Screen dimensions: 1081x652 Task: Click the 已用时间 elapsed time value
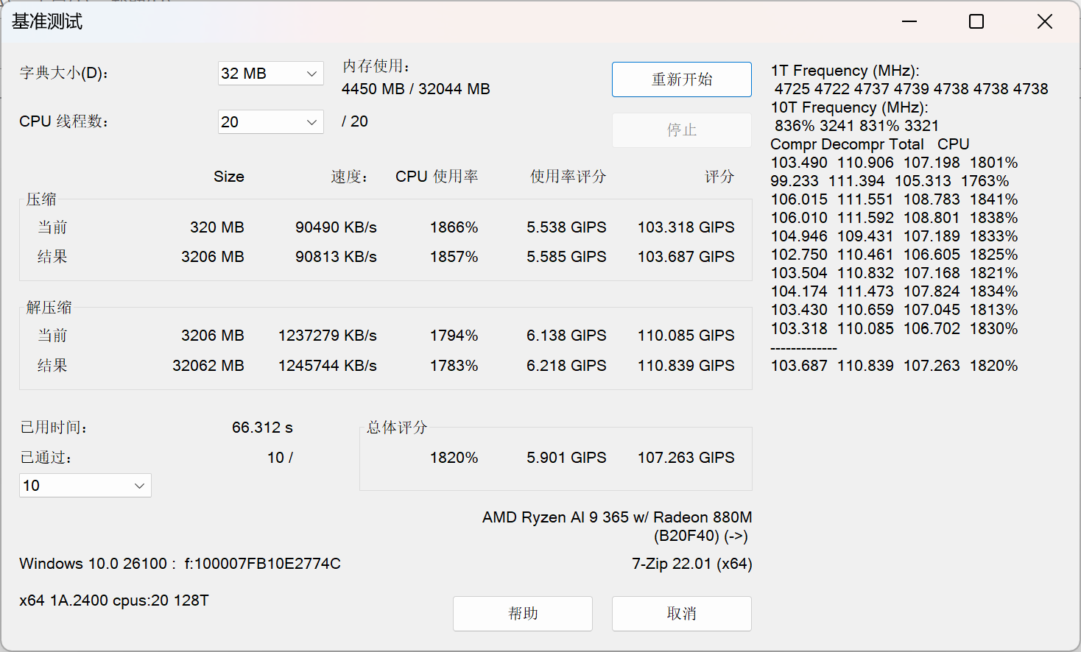(x=261, y=427)
